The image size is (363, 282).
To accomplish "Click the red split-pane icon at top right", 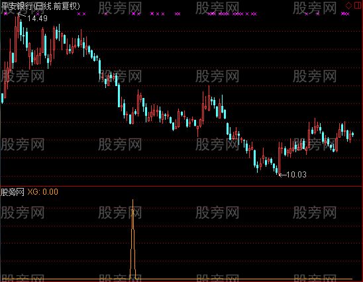I will tap(358, 5).
